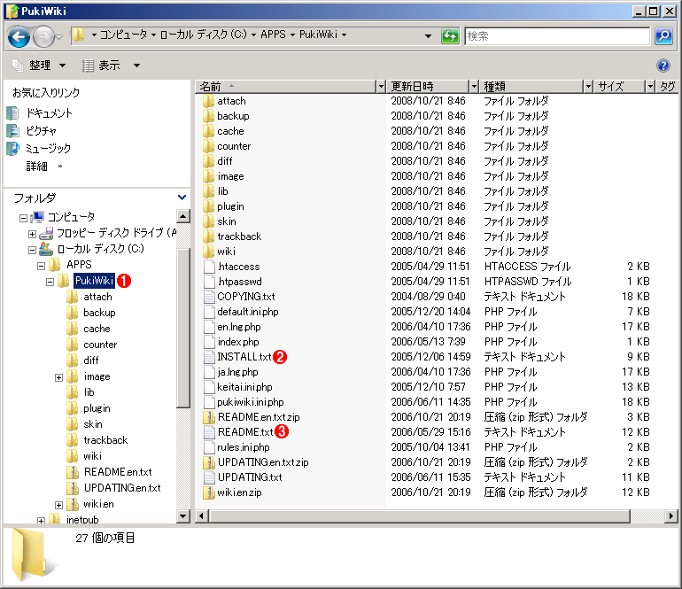Click the green Refresh button
The height and width of the screenshot is (589, 682).
point(450,36)
